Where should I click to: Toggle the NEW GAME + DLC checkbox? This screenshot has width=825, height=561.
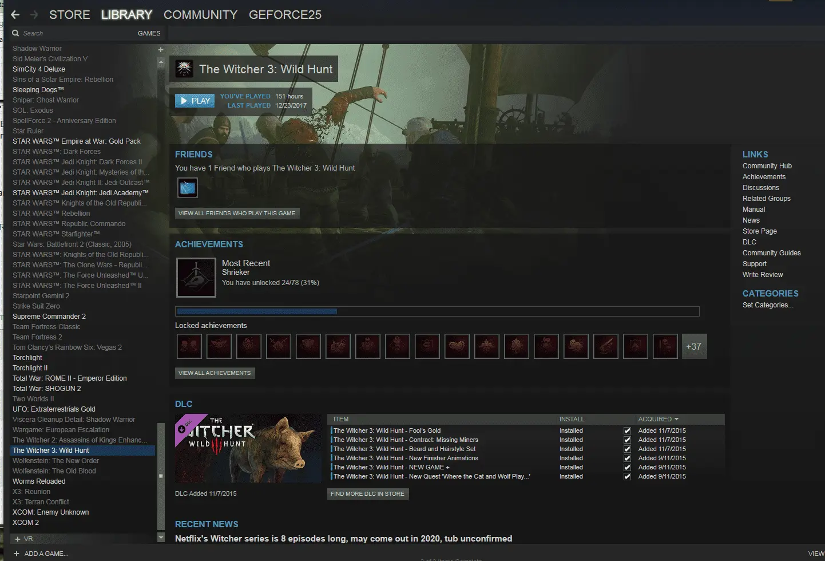point(627,468)
